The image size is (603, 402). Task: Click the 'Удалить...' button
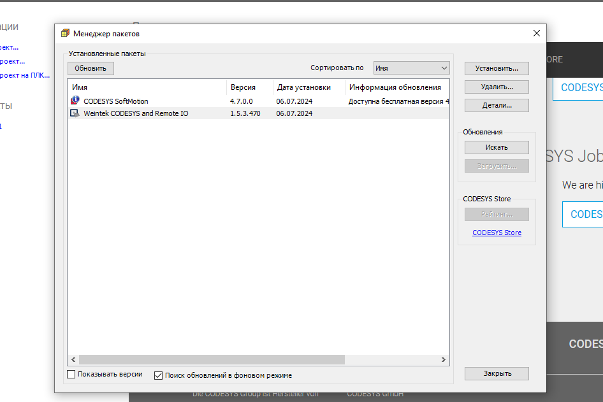tap(497, 87)
